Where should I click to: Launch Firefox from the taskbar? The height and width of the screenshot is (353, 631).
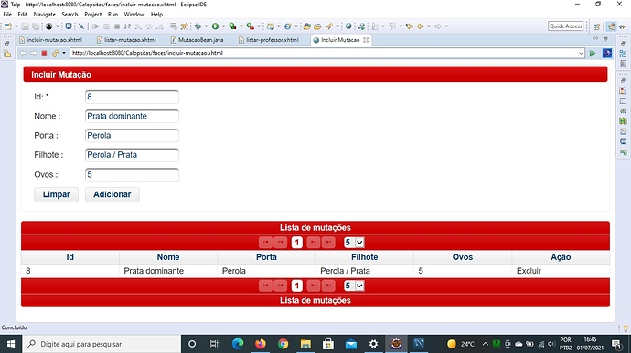[x=261, y=344]
